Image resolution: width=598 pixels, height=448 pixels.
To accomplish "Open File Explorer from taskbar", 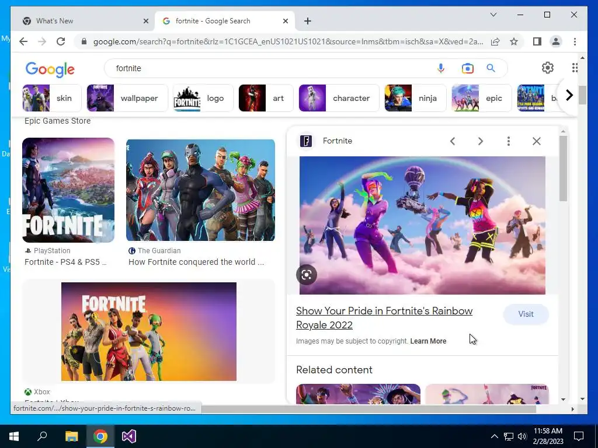I will click(x=71, y=436).
